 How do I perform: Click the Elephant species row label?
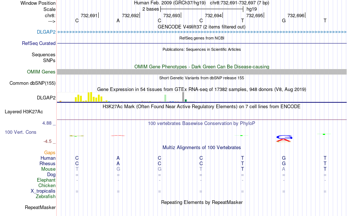[46, 180]
